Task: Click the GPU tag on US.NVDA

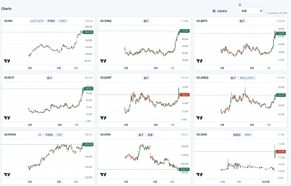Action: [59, 135]
